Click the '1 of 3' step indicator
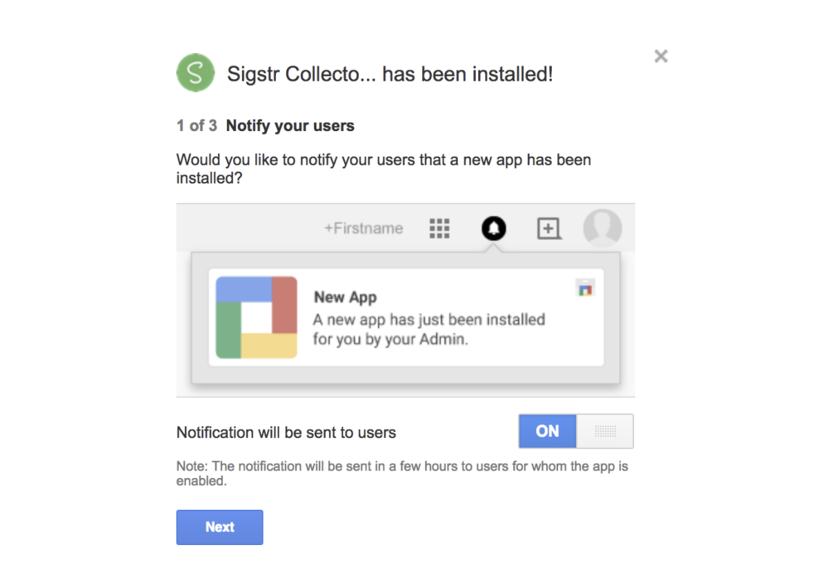The width and height of the screenshot is (825, 574). point(197,126)
